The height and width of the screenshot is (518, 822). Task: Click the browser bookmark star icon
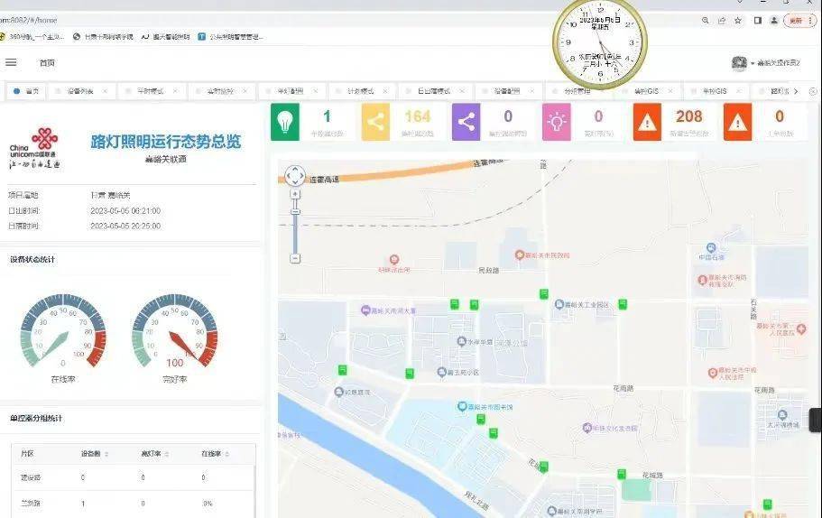738,21
